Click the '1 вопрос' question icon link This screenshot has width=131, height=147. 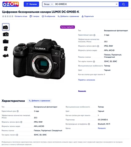pos(34,16)
